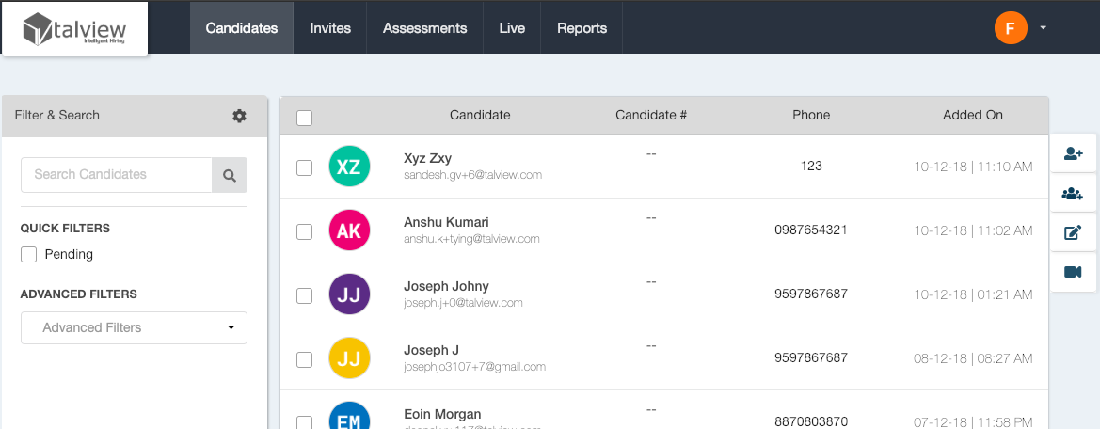Switch to the Candidates tab
This screenshot has height=429, width=1100.
click(241, 28)
